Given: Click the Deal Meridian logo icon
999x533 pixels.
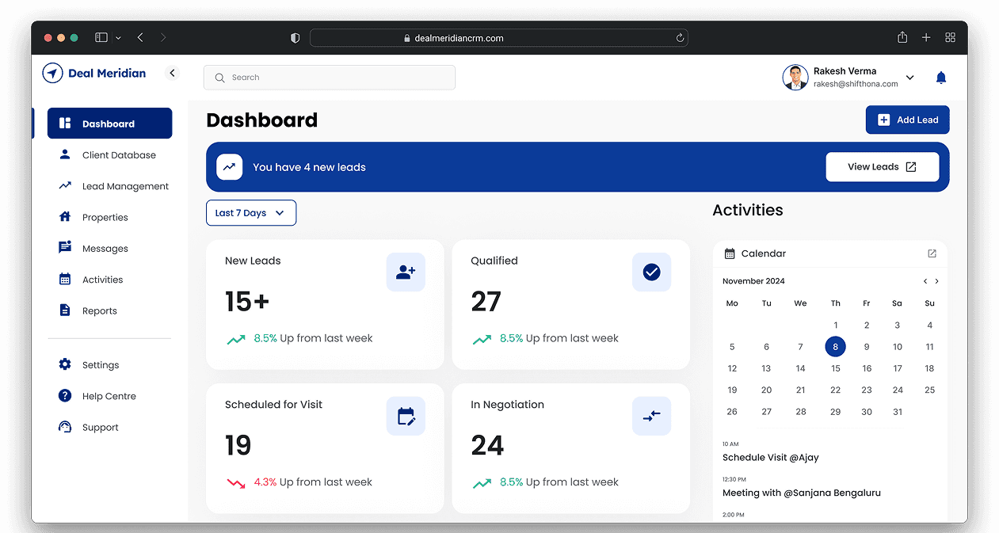Looking at the screenshot, I should (52, 73).
